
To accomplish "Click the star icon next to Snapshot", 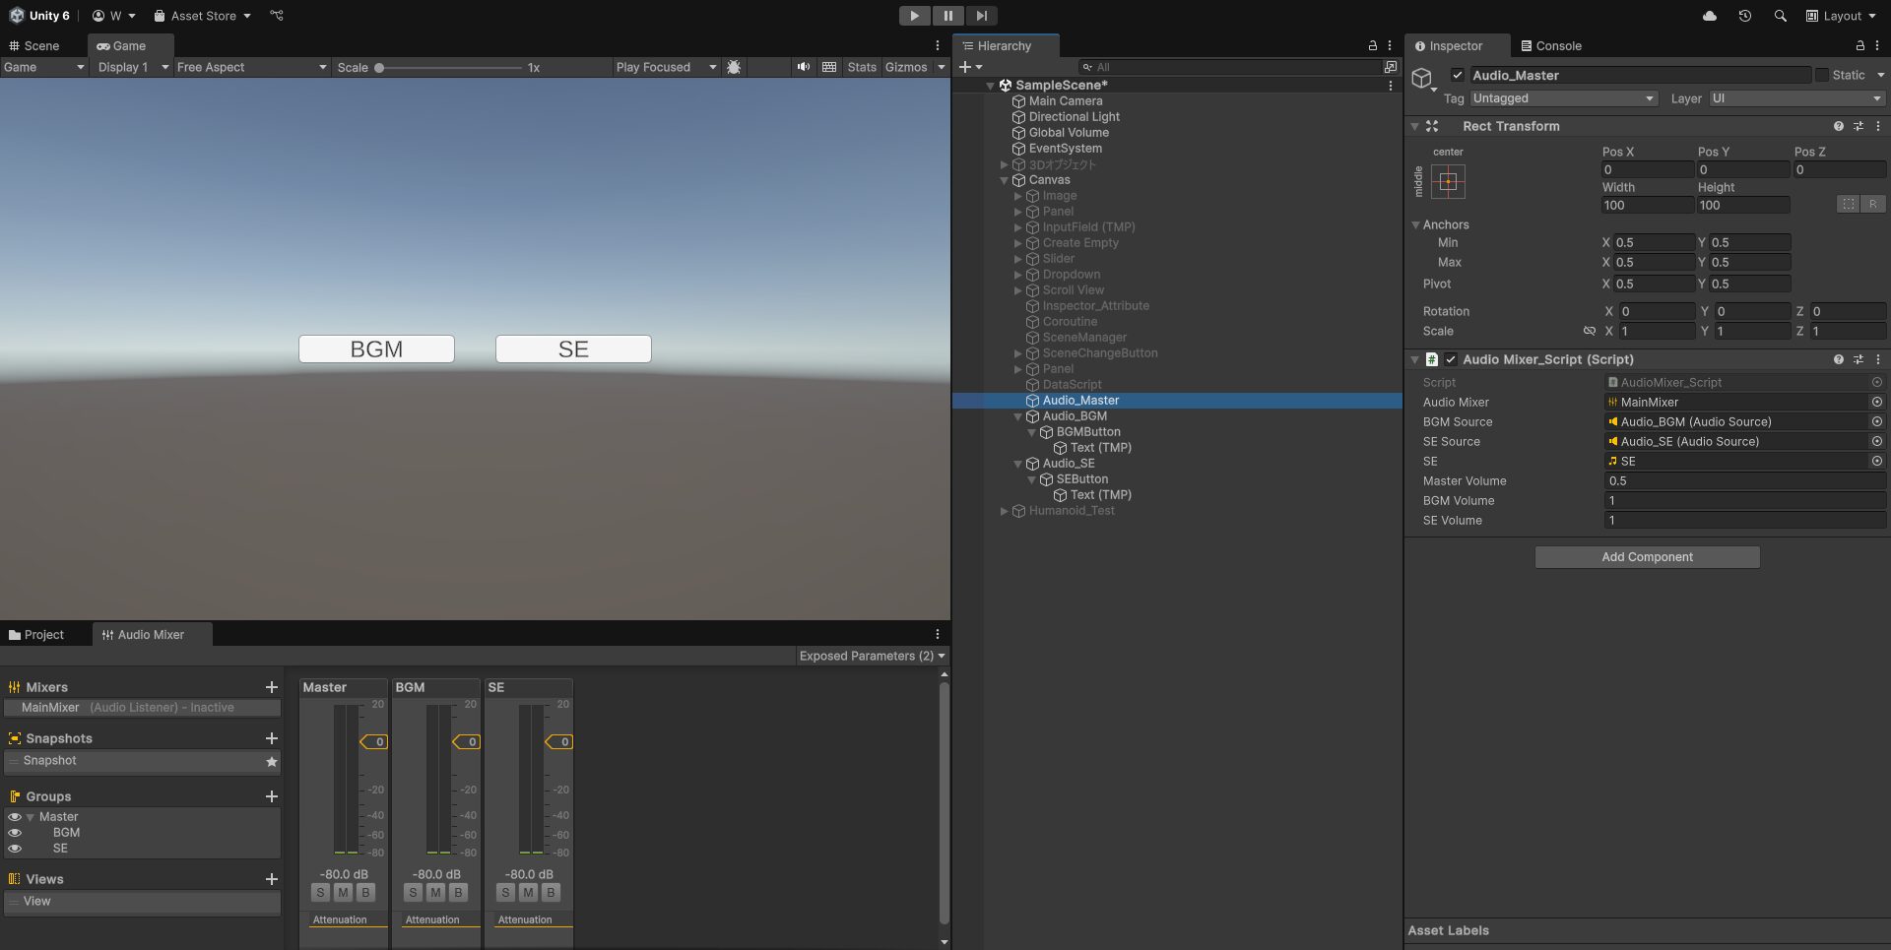I will coord(272,761).
